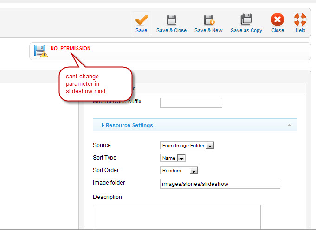Collapse panel using arrow right of Resource Settings
This screenshot has width=316, height=230.
tap(290, 125)
